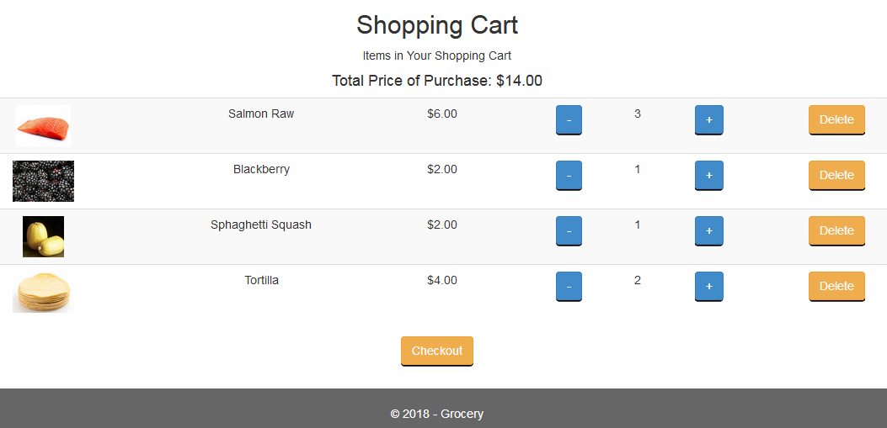Click the Tortilla product image
Screen dimensions: 887x428
[x=43, y=292]
